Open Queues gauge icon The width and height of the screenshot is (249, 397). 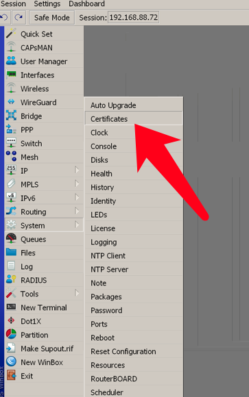11,239
